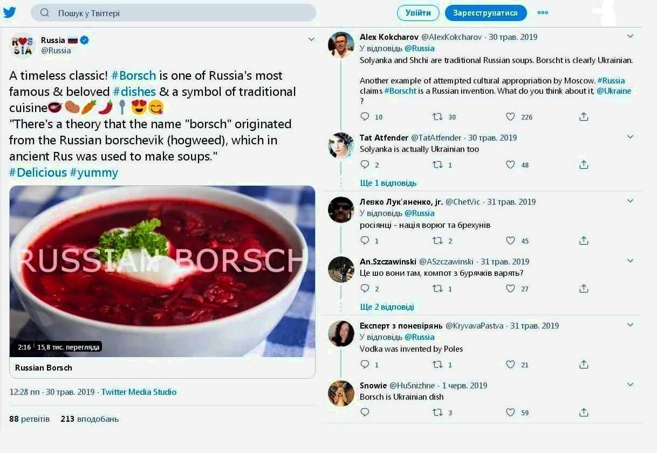Click the Зареєструватися sign-up button
657x453 pixels.
click(485, 13)
